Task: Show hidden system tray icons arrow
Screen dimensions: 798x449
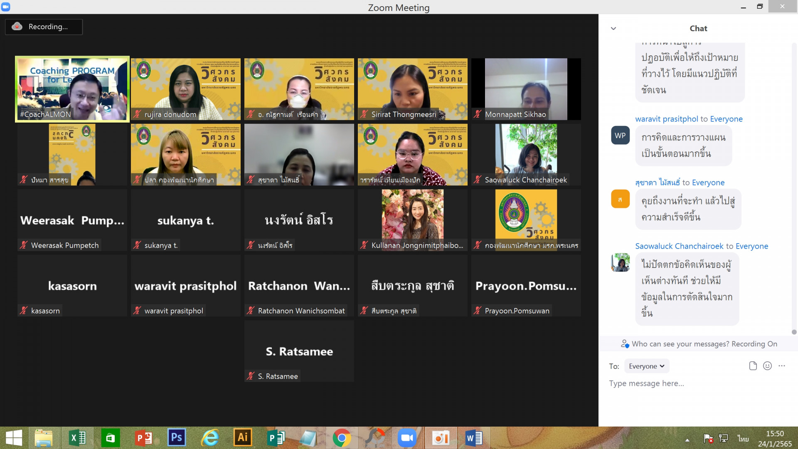Action: (687, 440)
